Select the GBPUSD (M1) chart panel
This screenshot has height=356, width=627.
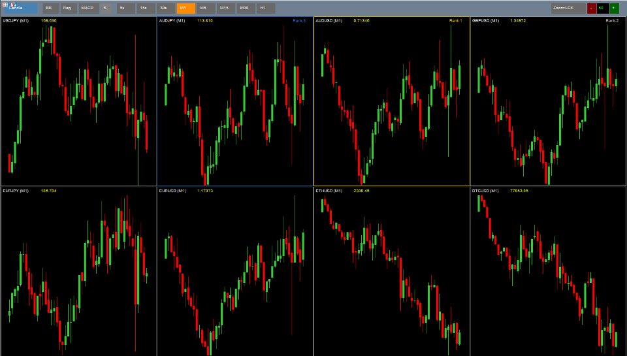coord(548,101)
